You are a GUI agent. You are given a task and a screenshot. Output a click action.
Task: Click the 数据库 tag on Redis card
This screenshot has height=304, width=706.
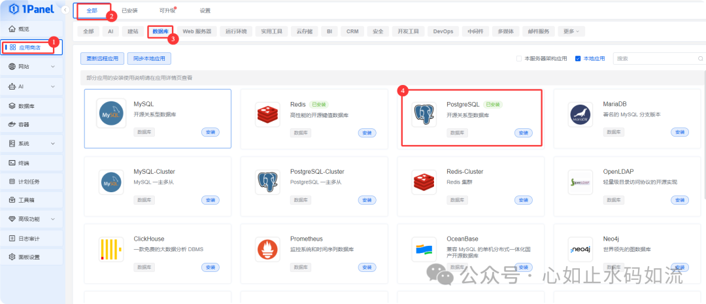[300, 133]
